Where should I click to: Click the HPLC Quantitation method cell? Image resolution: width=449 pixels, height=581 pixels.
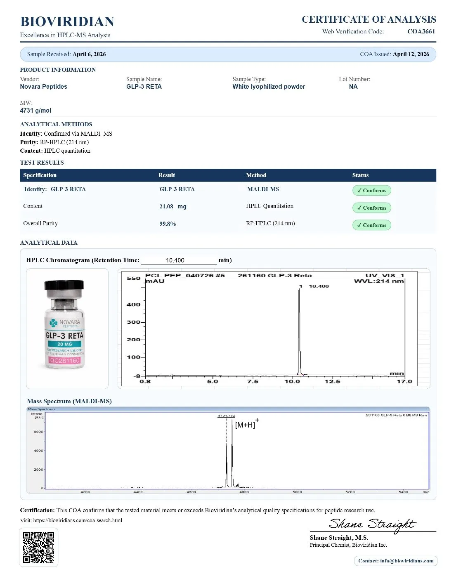[270, 206]
